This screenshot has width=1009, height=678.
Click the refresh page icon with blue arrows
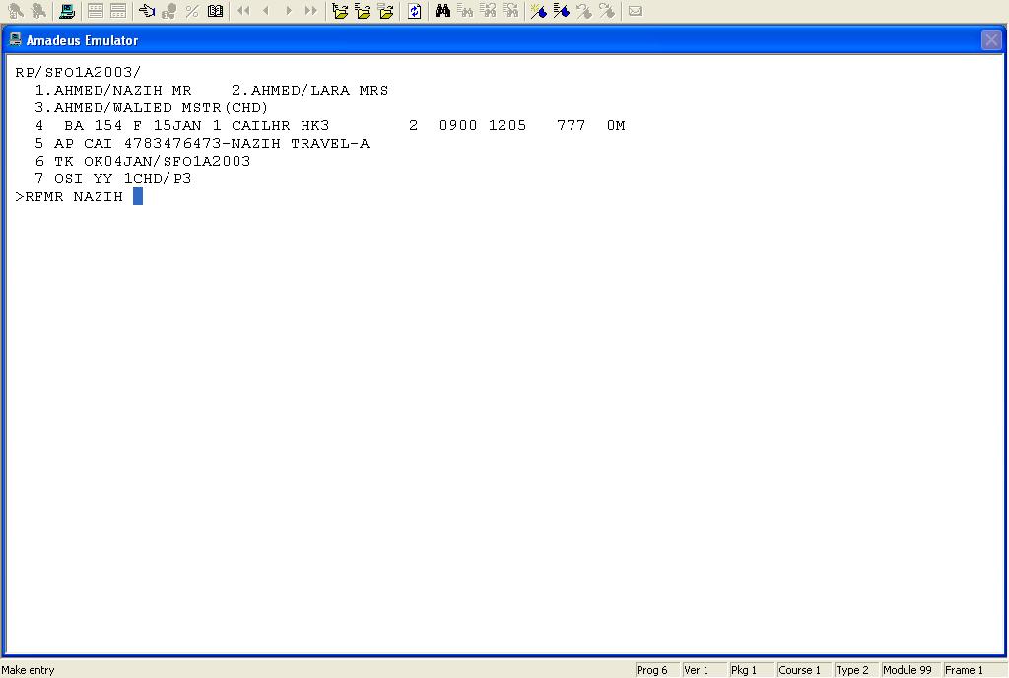click(x=415, y=11)
